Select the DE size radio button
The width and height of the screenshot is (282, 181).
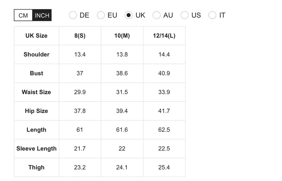(x=73, y=15)
